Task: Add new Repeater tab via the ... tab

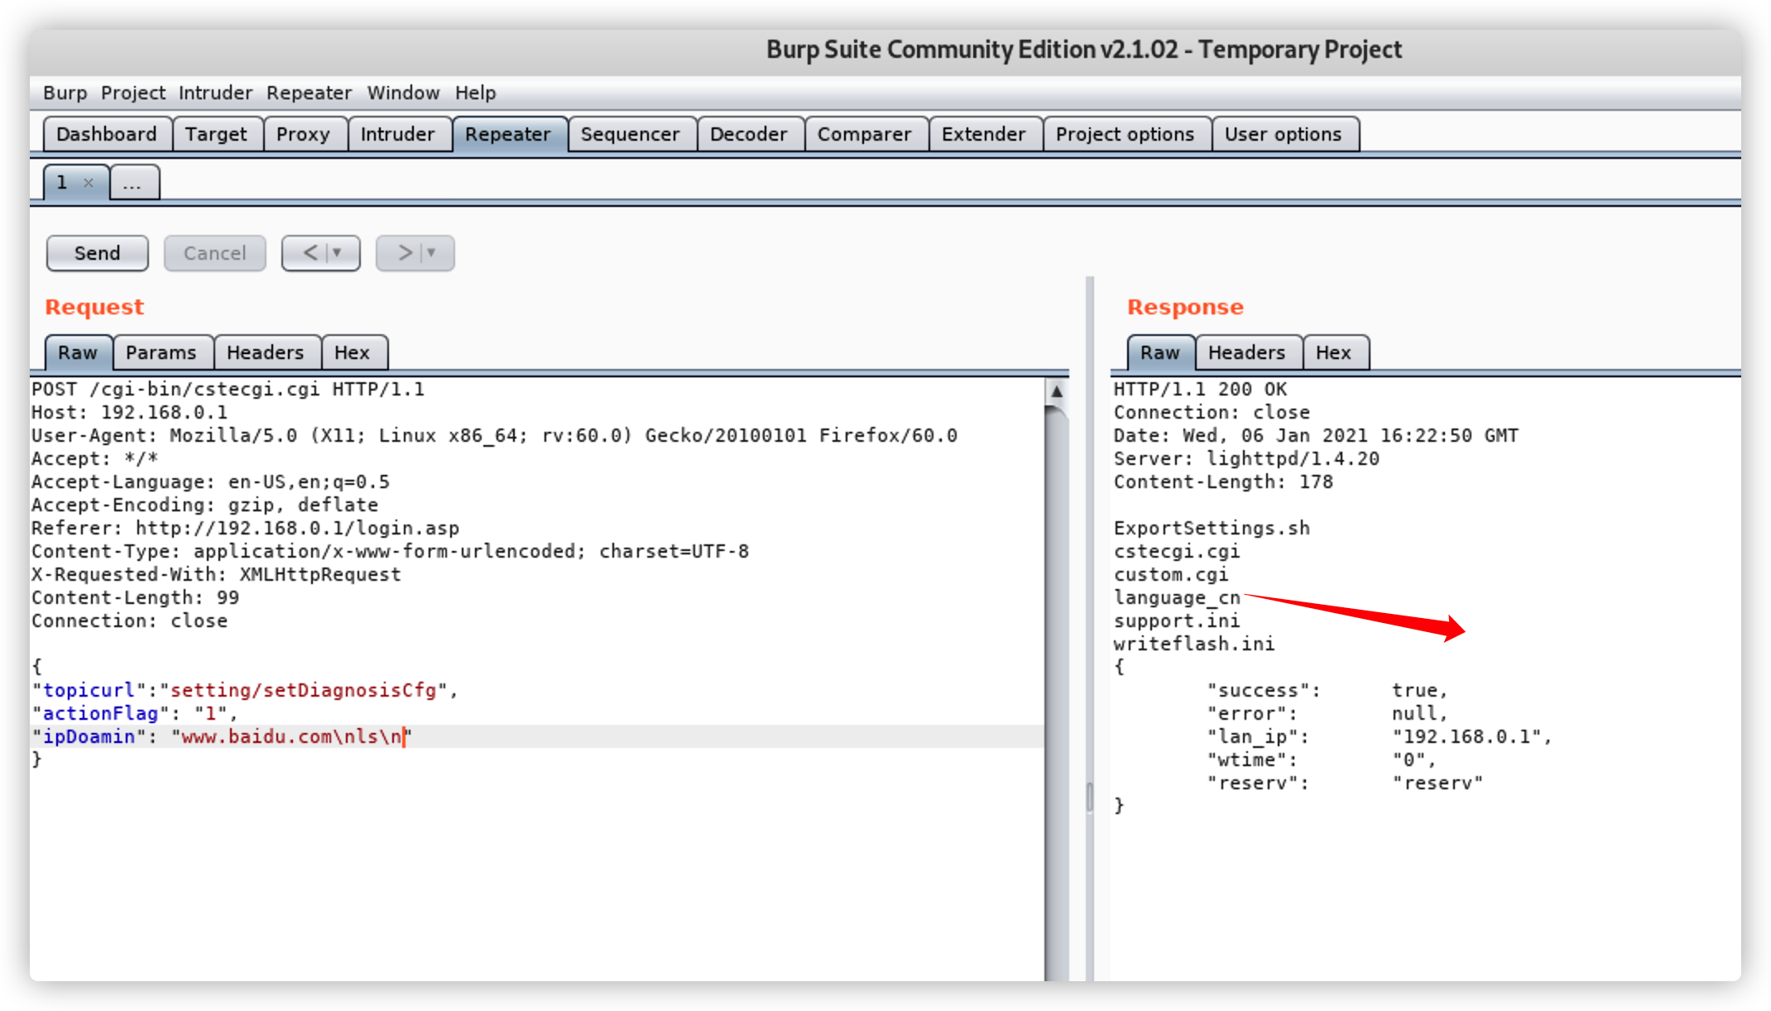Action: [x=132, y=183]
